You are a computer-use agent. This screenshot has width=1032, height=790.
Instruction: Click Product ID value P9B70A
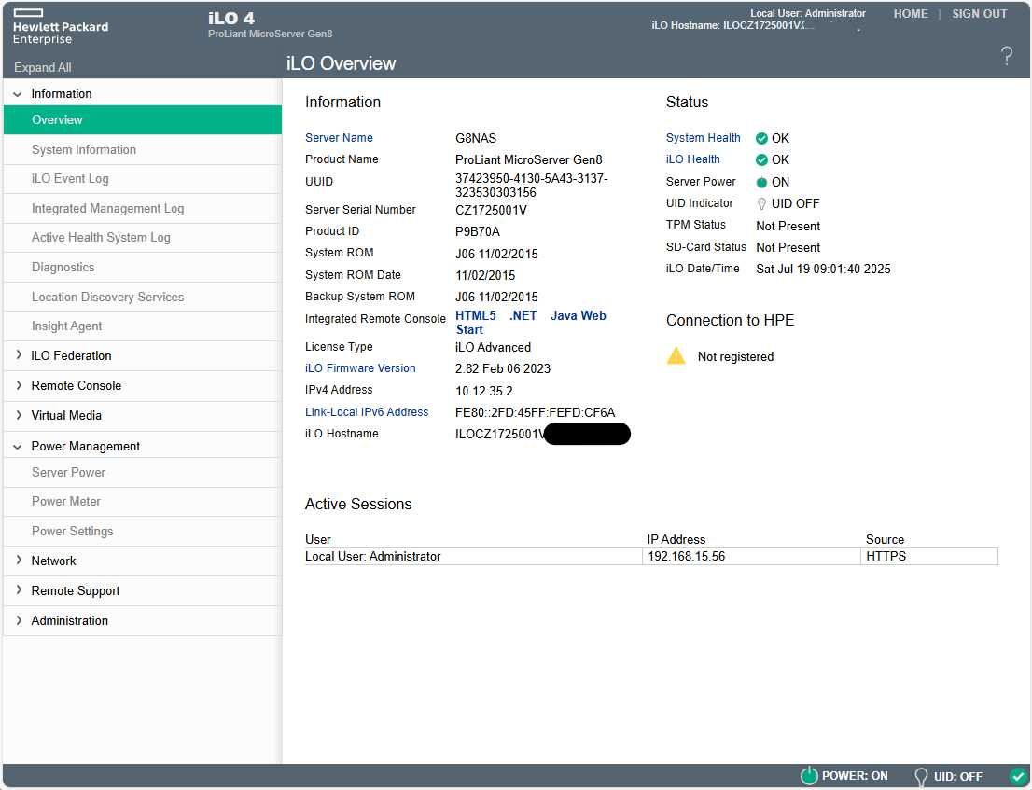pos(478,231)
